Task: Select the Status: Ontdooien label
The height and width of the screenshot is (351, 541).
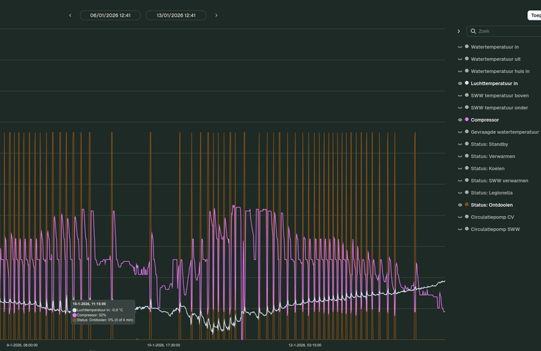Action: point(492,205)
